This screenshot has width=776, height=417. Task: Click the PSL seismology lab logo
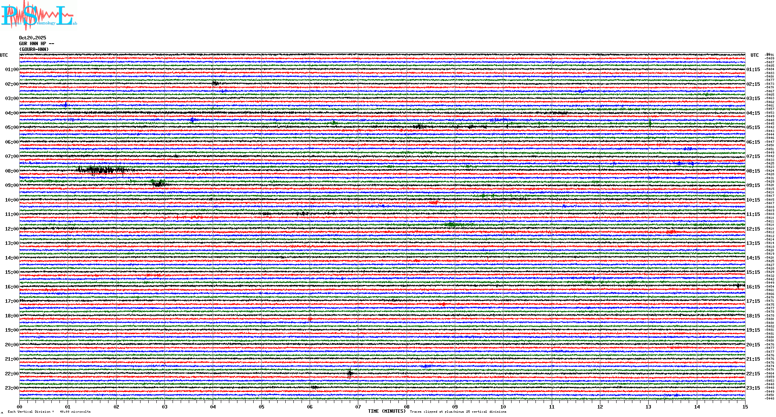coord(38,15)
